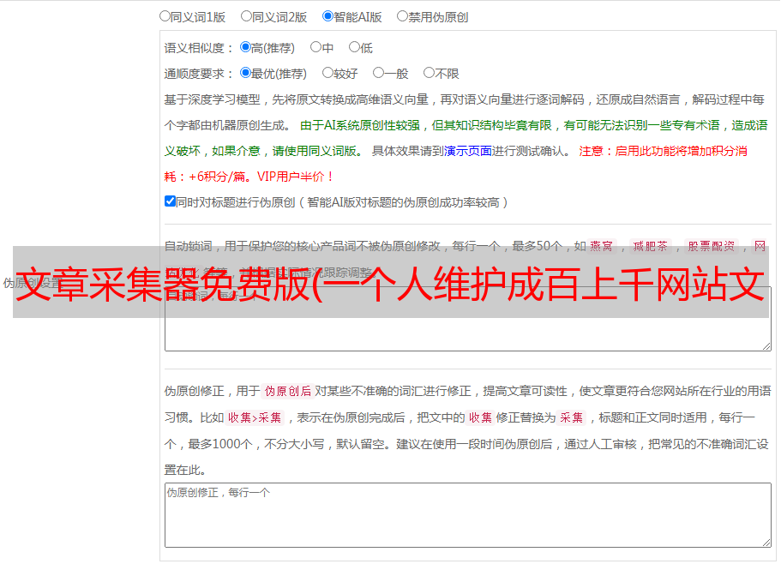The width and height of the screenshot is (781, 564).
Task: Click the 收集>采集 example tag
Action: pyautogui.click(x=255, y=417)
